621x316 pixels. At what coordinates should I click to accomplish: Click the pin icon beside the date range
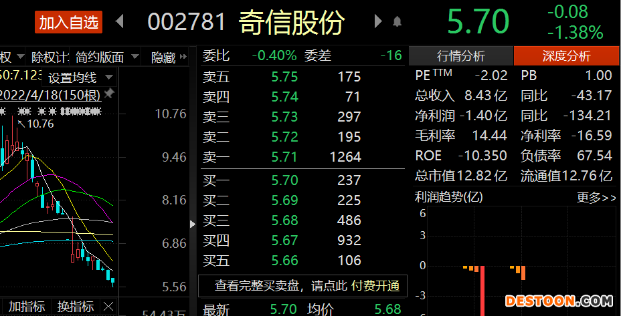109,94
